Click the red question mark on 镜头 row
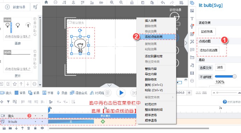This screenshot has height=133, width=241. [29, 116]
